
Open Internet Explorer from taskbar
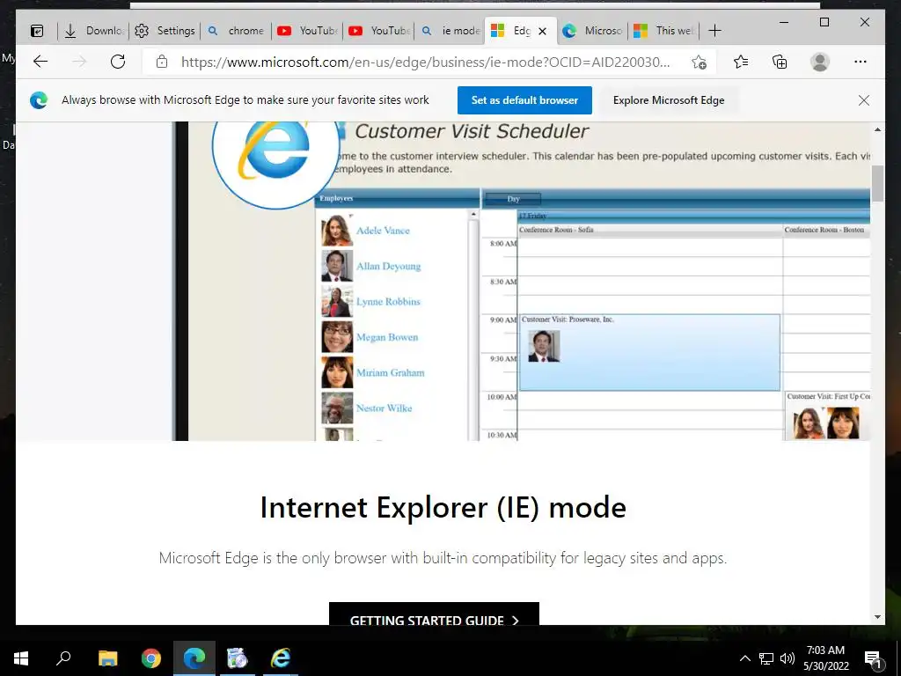(281, 658)
